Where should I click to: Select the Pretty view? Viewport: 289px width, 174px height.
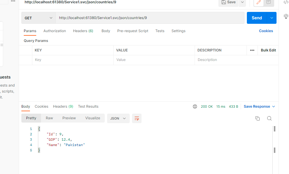pyautogui.click(x=31, y=118)
